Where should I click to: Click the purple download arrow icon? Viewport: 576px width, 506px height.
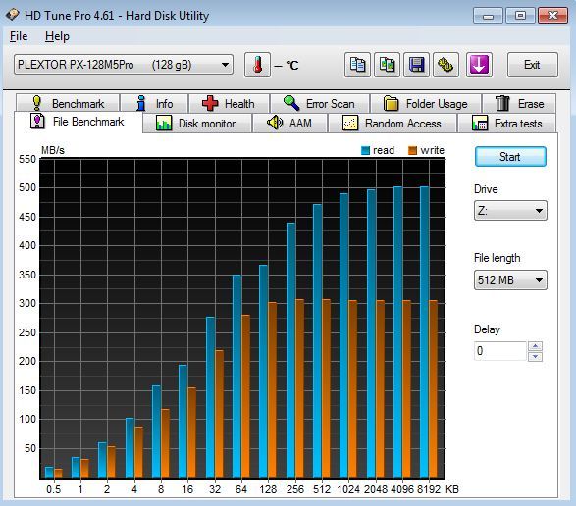point(479,65)
